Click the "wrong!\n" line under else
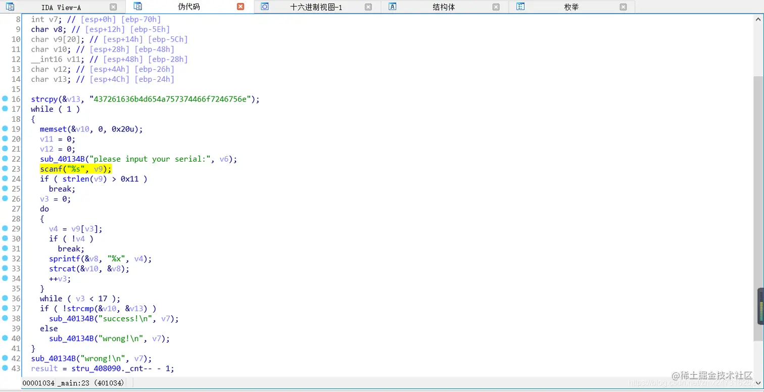 [110, 338]
